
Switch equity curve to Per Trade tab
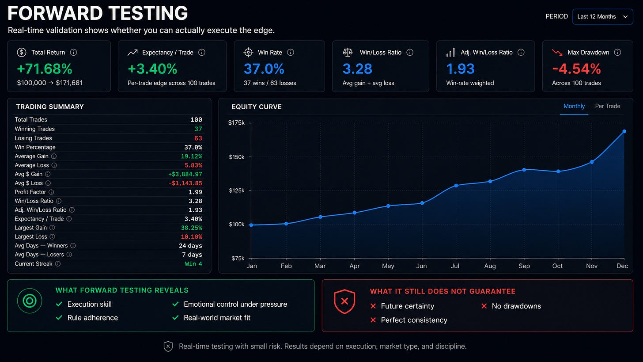608,106
